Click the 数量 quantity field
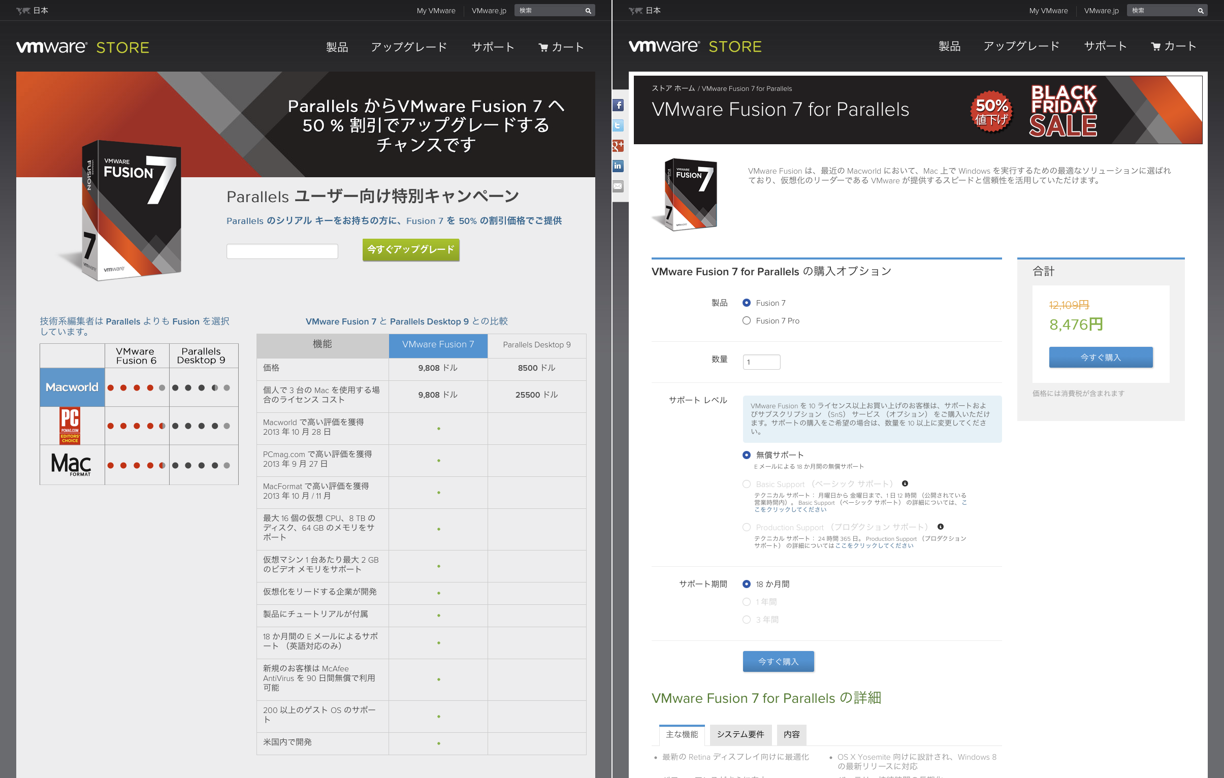Screen dimensions: 1224x778 click(x=761, y=362)
